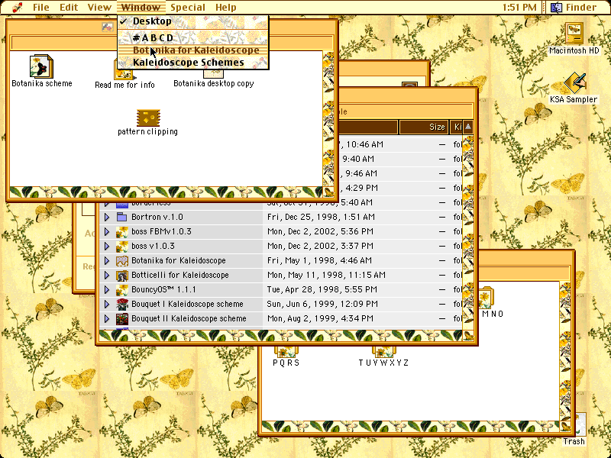Choose # A B C D in Window menu
This screenshot has height=458, width=611.
193,37
